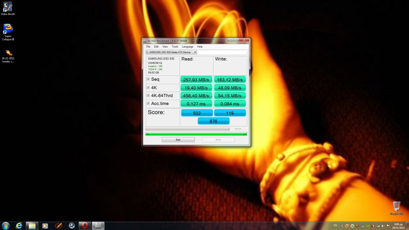This screenshot has width=409, height=230.
Task: Minimize the AS SSD Benchmark window
Action: (230, 40)
